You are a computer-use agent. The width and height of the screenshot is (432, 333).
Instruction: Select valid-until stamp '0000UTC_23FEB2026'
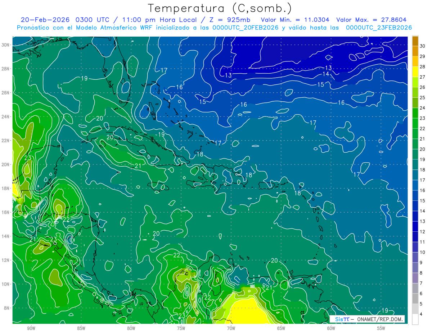(x=379, y=28)
